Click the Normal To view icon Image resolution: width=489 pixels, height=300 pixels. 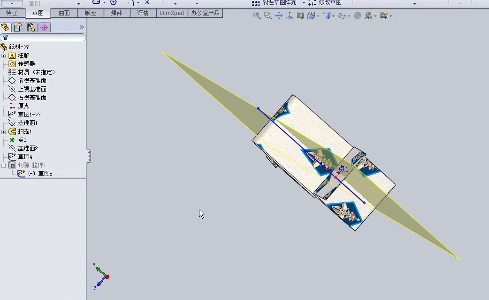coord(290,15)
